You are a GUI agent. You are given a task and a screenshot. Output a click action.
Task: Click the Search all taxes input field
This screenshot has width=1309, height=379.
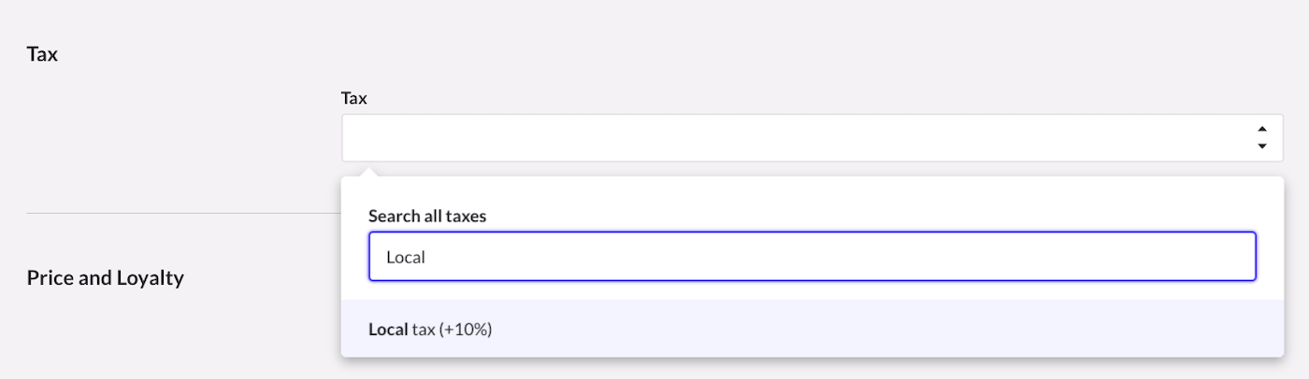pos(812,257)
